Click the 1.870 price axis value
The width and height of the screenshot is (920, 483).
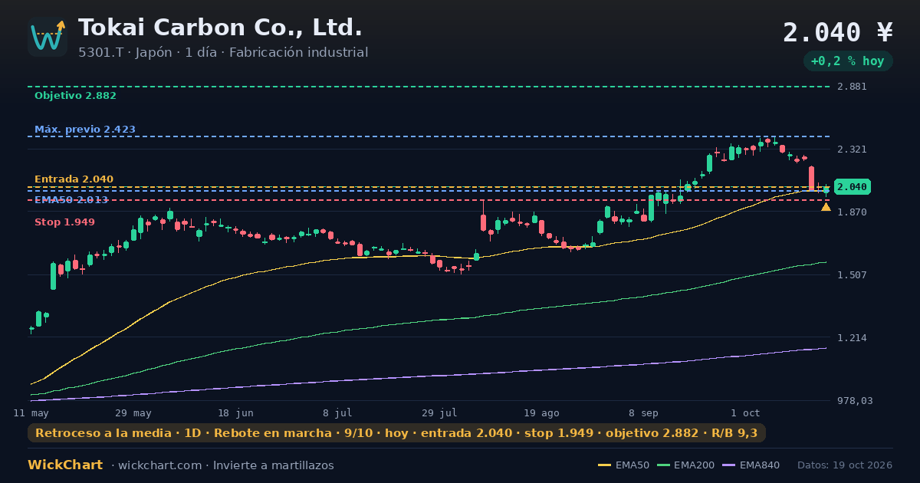(852, 212)
